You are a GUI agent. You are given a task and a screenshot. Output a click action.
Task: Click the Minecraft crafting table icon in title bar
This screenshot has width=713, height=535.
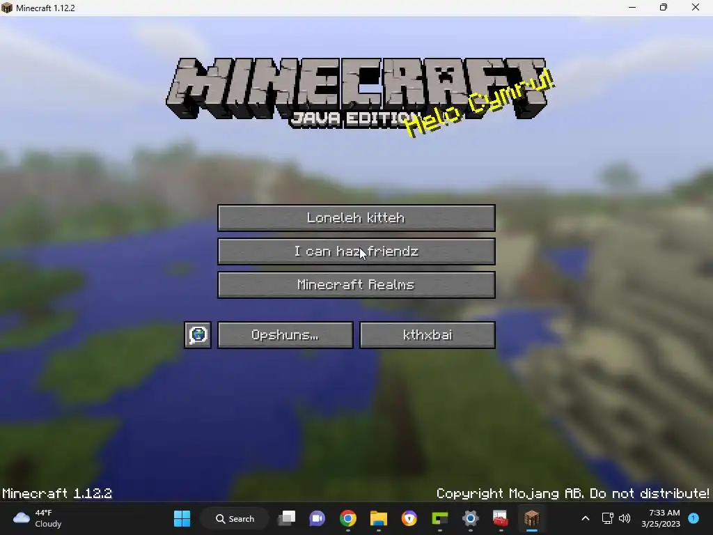pos(7,8)
